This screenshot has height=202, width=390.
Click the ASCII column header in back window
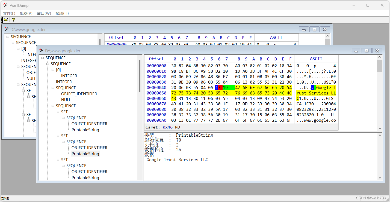tap(276, 38)
